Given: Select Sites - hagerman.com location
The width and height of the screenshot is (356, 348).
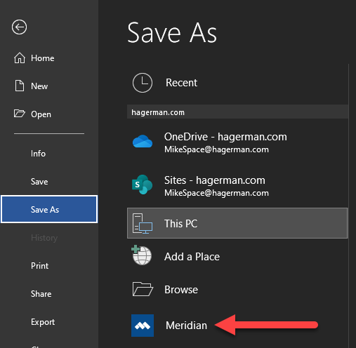Looking at the screenshot, I should [x=237, y=186].
